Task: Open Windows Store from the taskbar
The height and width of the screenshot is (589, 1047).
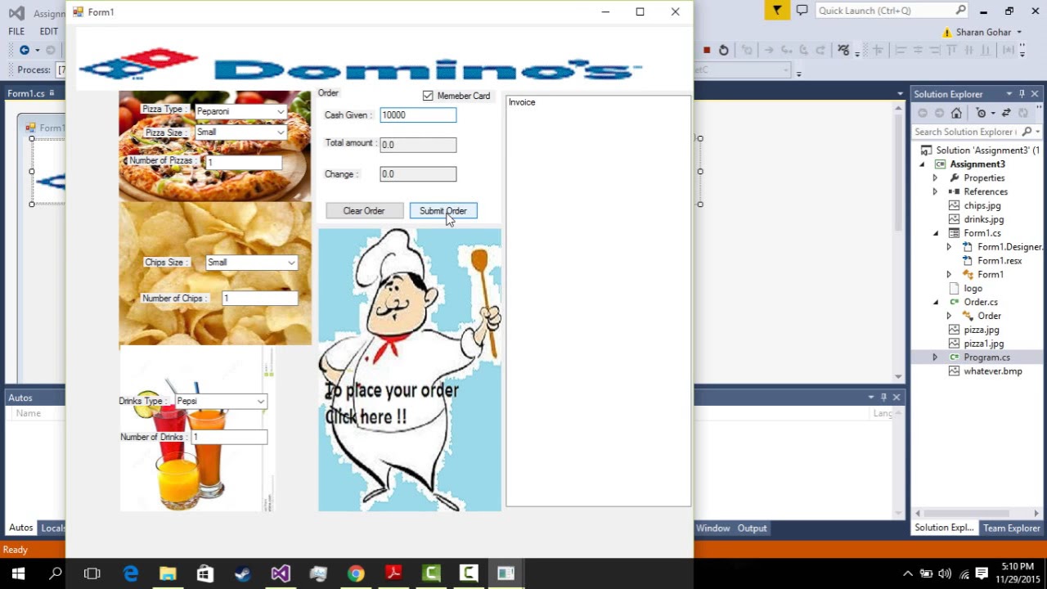Action: point(204,573)
